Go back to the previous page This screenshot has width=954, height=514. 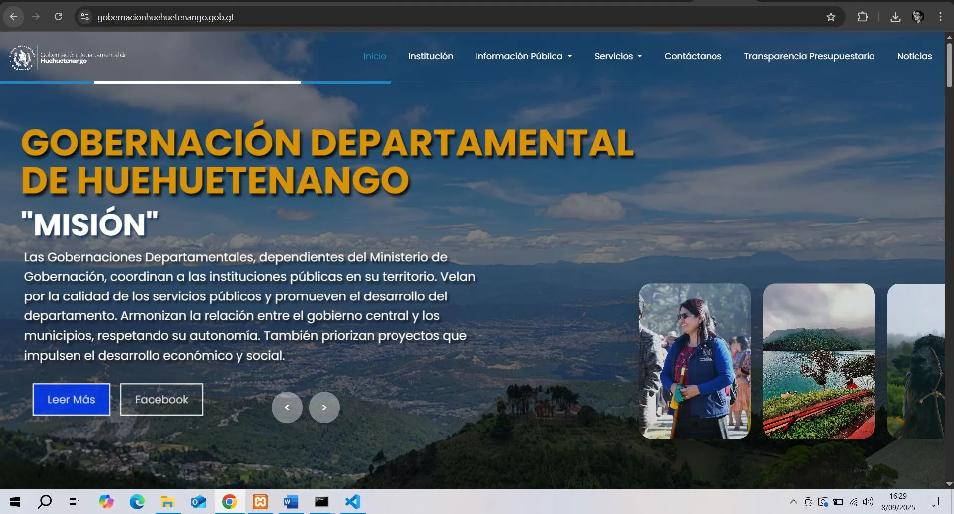[x=13, y=16]
